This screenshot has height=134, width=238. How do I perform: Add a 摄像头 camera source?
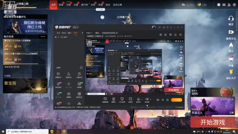point(114,100)
